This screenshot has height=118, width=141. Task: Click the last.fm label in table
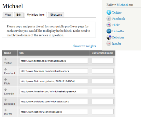pyautogui.click(x=8, y=114)
